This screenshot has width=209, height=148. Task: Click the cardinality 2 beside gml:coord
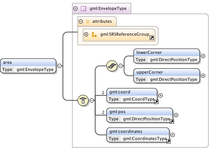pos(103,93)
